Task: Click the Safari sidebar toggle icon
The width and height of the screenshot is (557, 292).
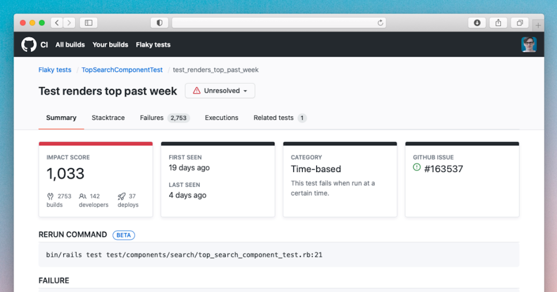Action: [x=89, y=23]
